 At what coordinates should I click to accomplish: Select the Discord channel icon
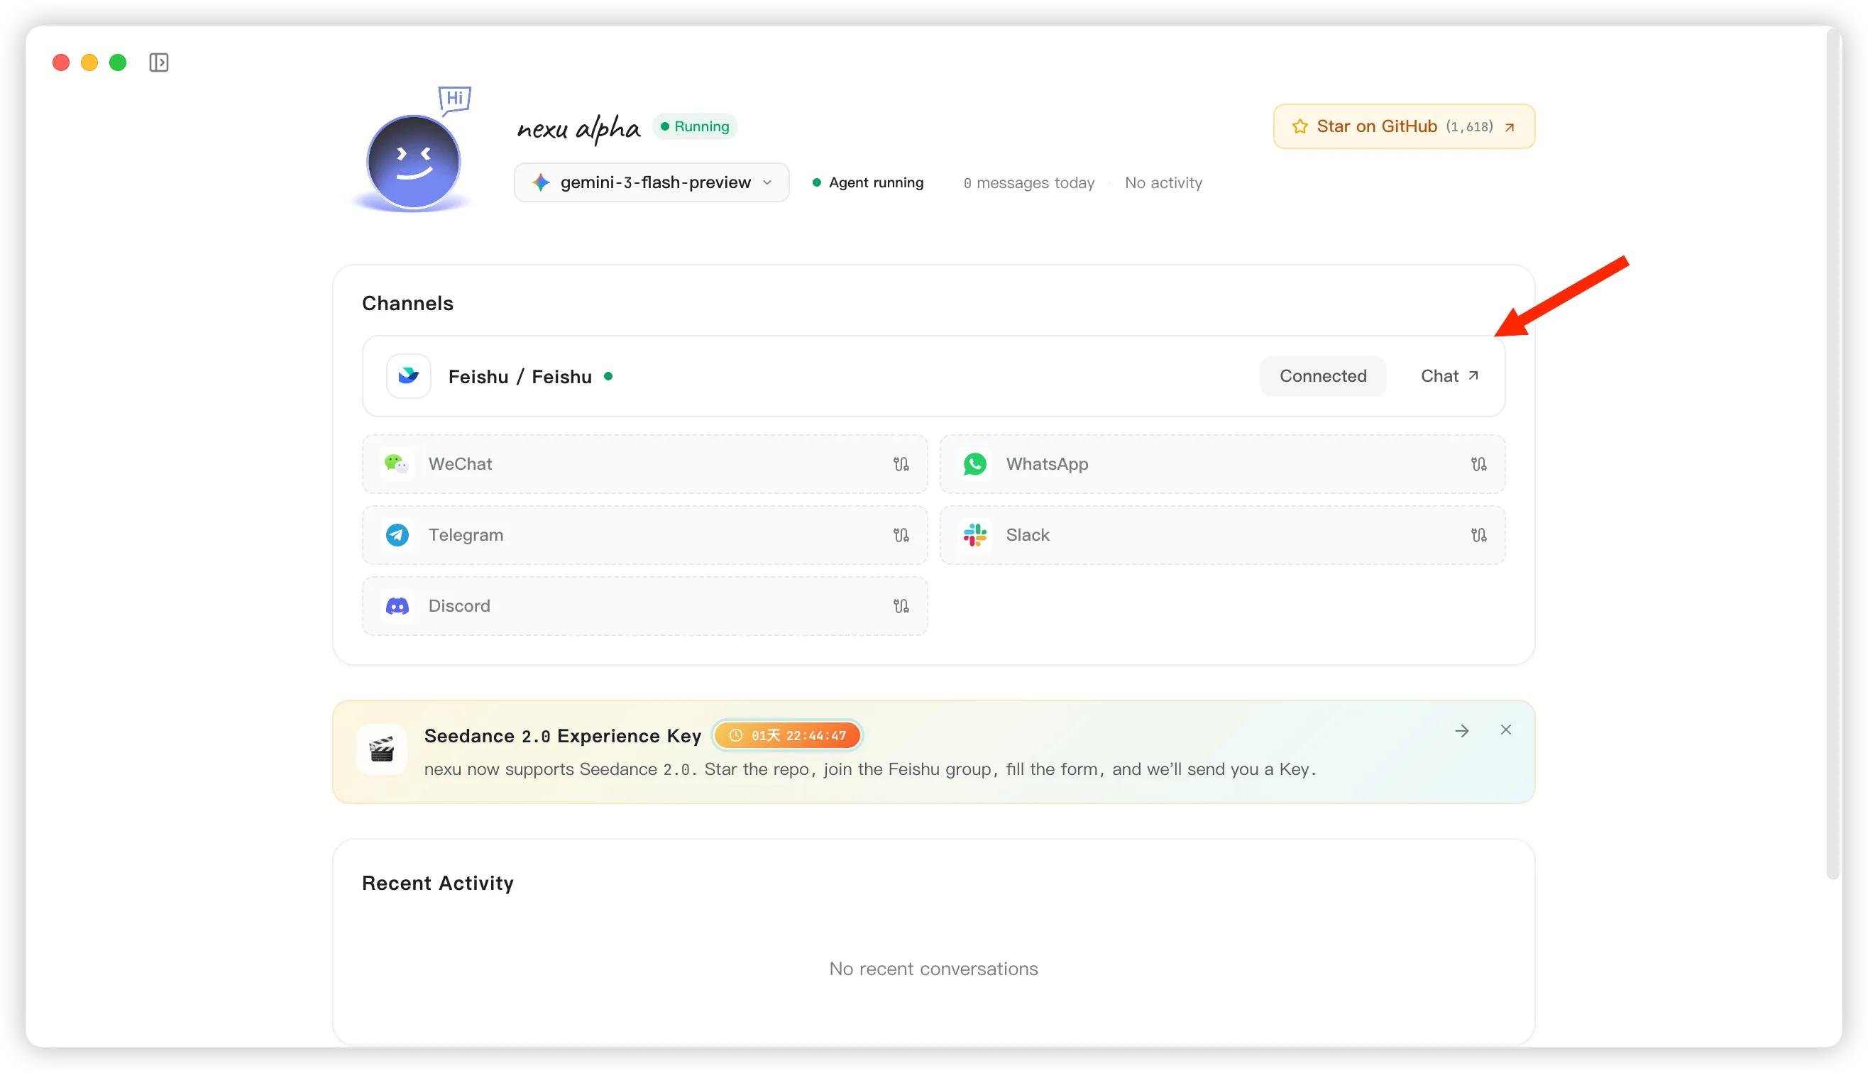[x=397, y=605]
